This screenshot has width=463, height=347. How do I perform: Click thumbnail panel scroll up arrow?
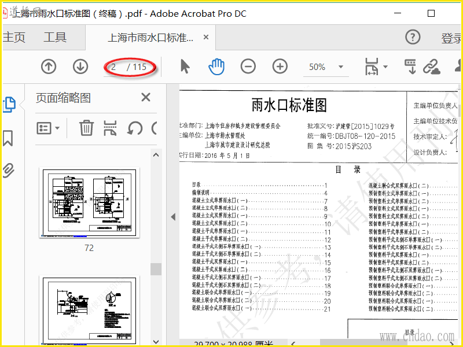156,155
